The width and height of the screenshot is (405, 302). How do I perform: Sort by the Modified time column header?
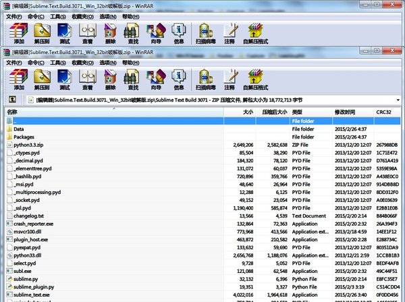pos(353,112)
